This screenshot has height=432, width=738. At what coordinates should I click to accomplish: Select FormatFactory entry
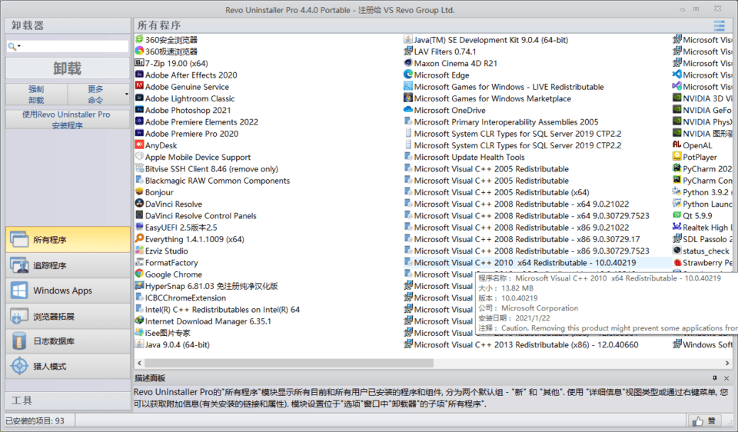(171, 263)
